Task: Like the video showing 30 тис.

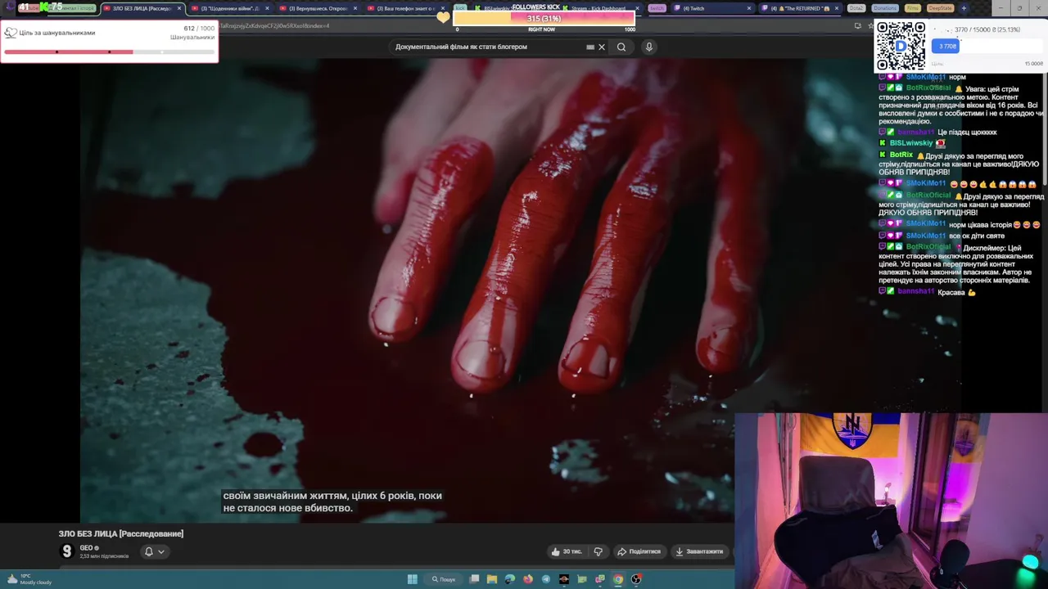Action: [567, 551]
